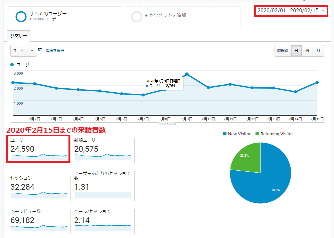Select the セッション 32,284 metric tile

pos(39,187)
